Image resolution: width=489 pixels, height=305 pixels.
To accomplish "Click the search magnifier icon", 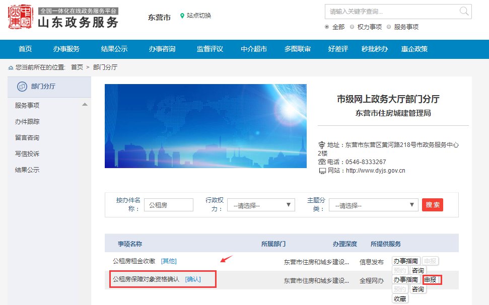I will 464,11.
